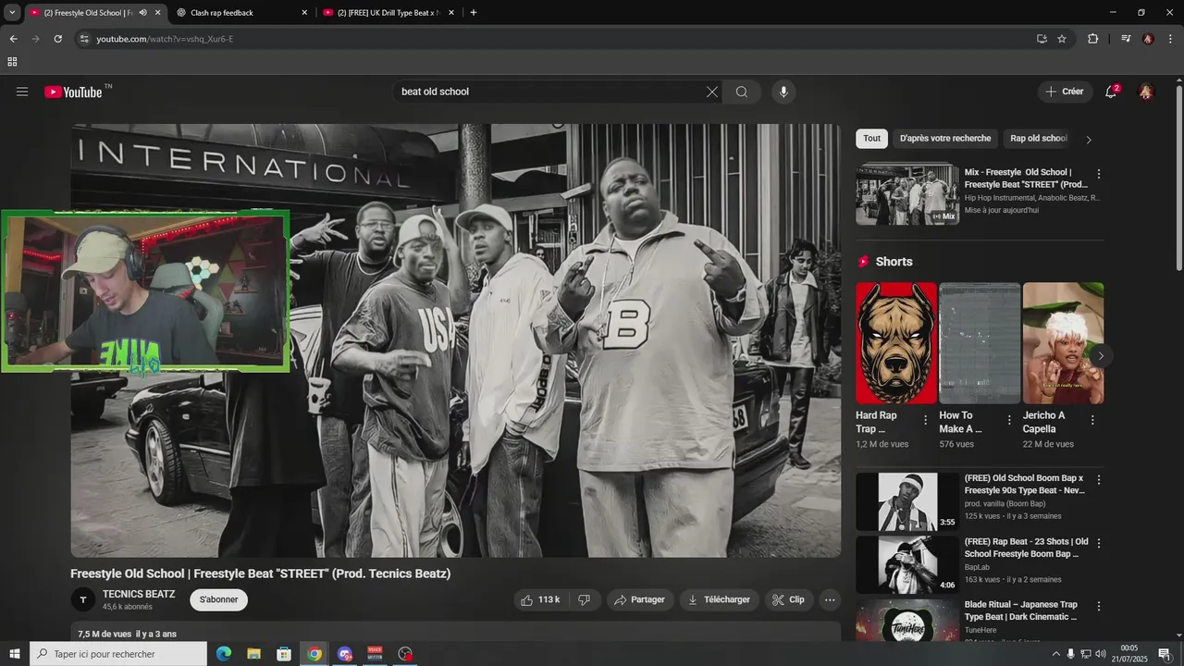Click the Télécharger download button
Image resolution: width=1184 pixels, height=666 pixels.
tap(720, 599)
